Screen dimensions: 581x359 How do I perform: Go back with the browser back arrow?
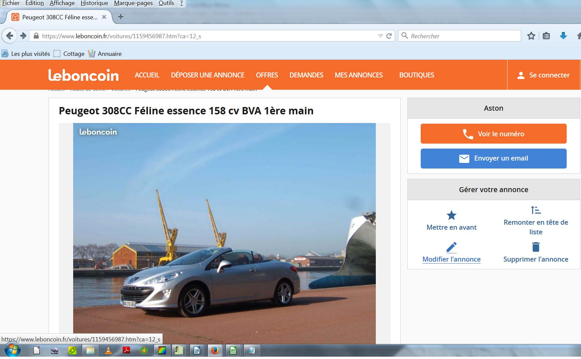(10, 36)
